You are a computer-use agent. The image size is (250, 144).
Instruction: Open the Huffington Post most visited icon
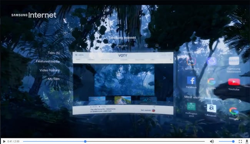click(x=191, y=106)
